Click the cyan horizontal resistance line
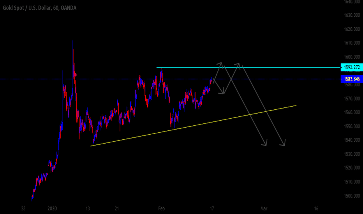The image size is (363, 214). pos(248,67)
